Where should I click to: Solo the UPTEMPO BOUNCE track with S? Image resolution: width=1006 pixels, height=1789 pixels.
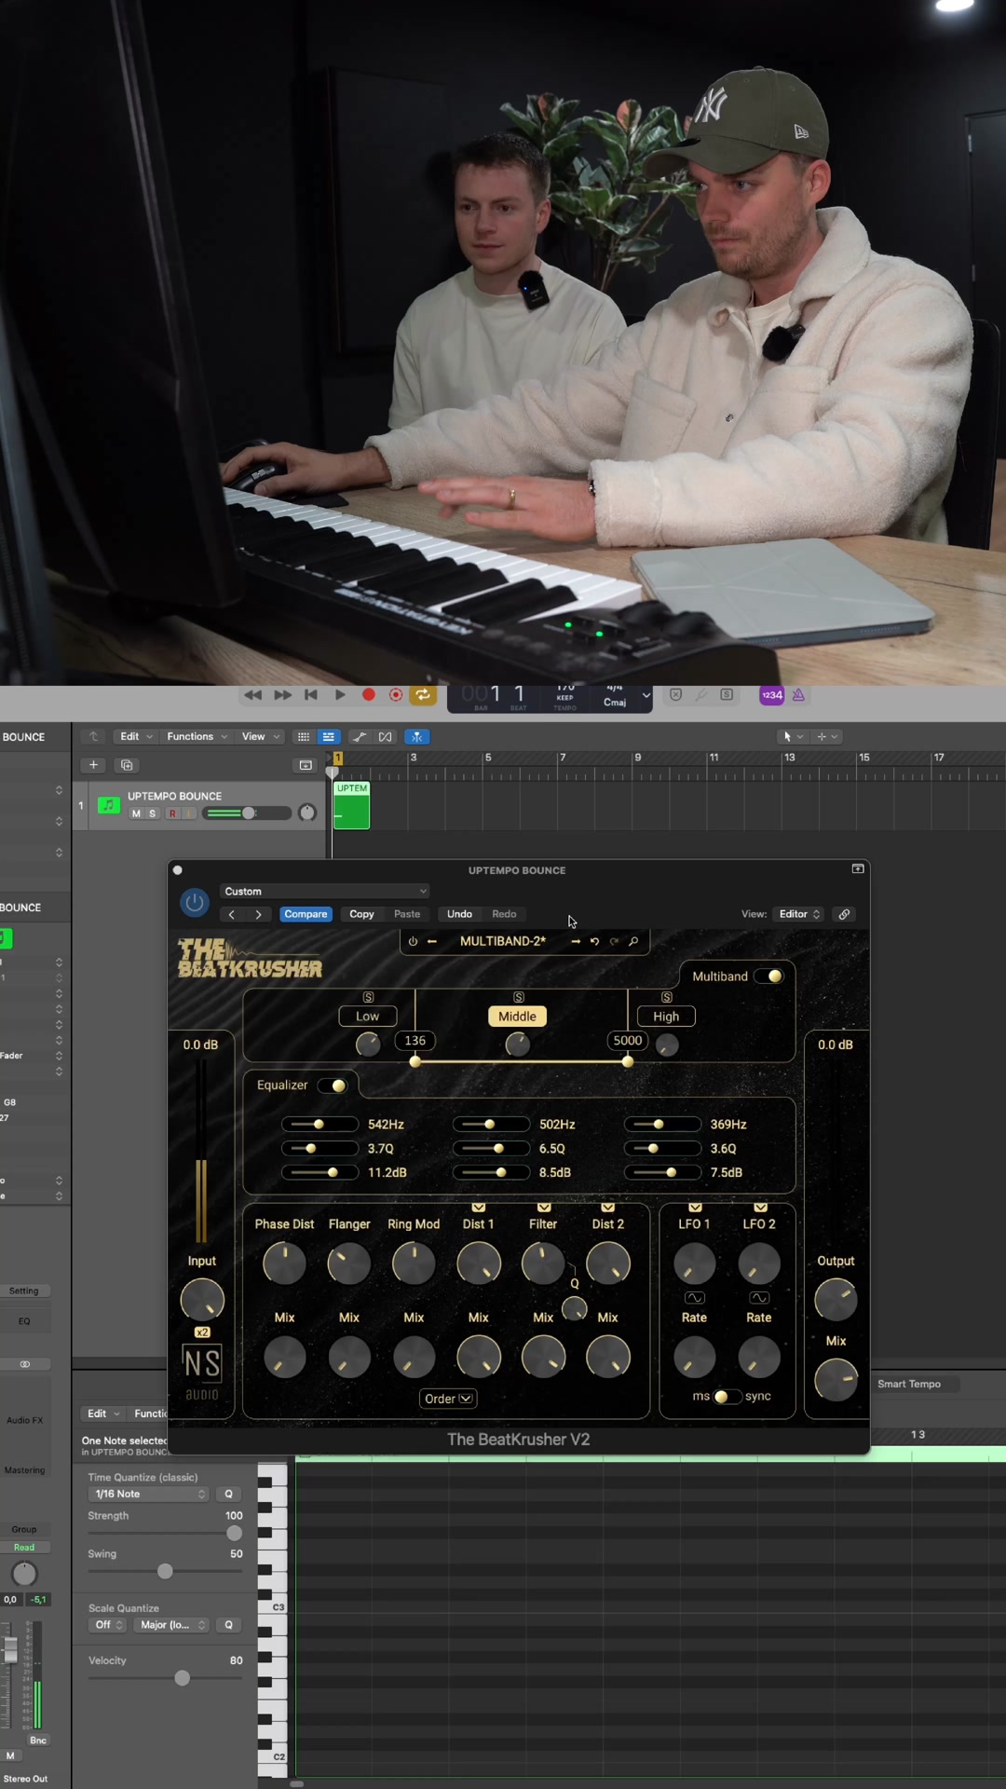153,813
